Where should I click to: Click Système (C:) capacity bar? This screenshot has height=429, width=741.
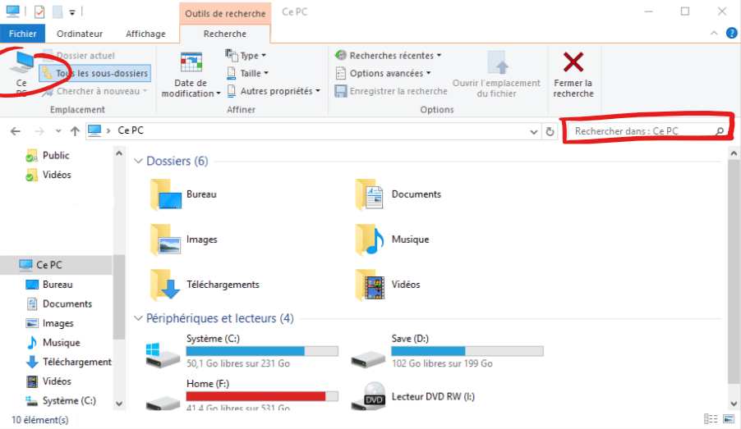(x=262, y=351)
